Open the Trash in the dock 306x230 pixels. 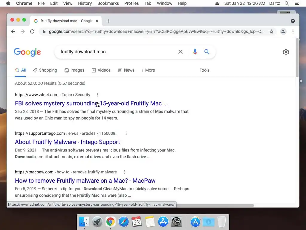[222, 222]
